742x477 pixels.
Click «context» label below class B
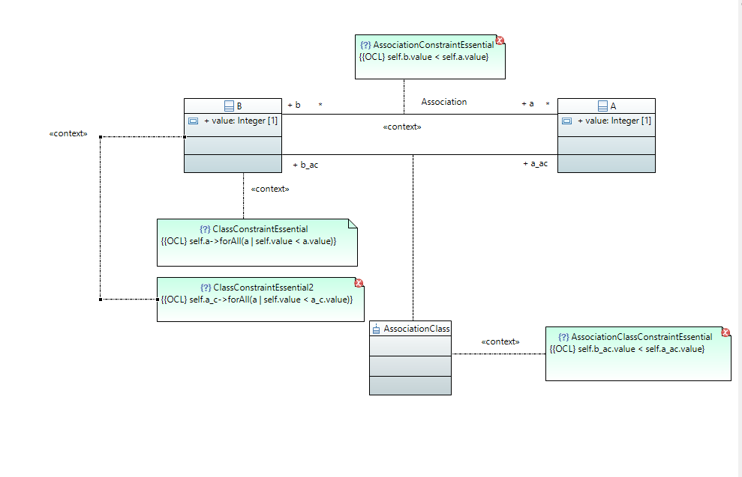coord(270,189)
